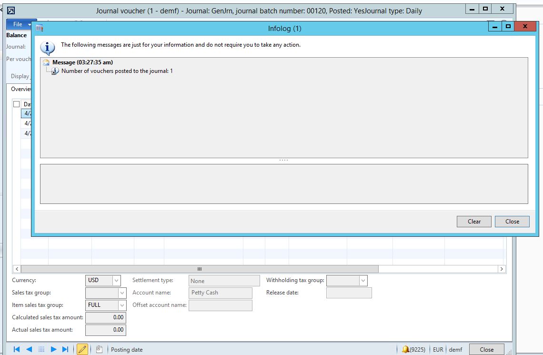The image size is (543, 355).
Task: Open the notifications bell icon
Action: tap(405, 349)
